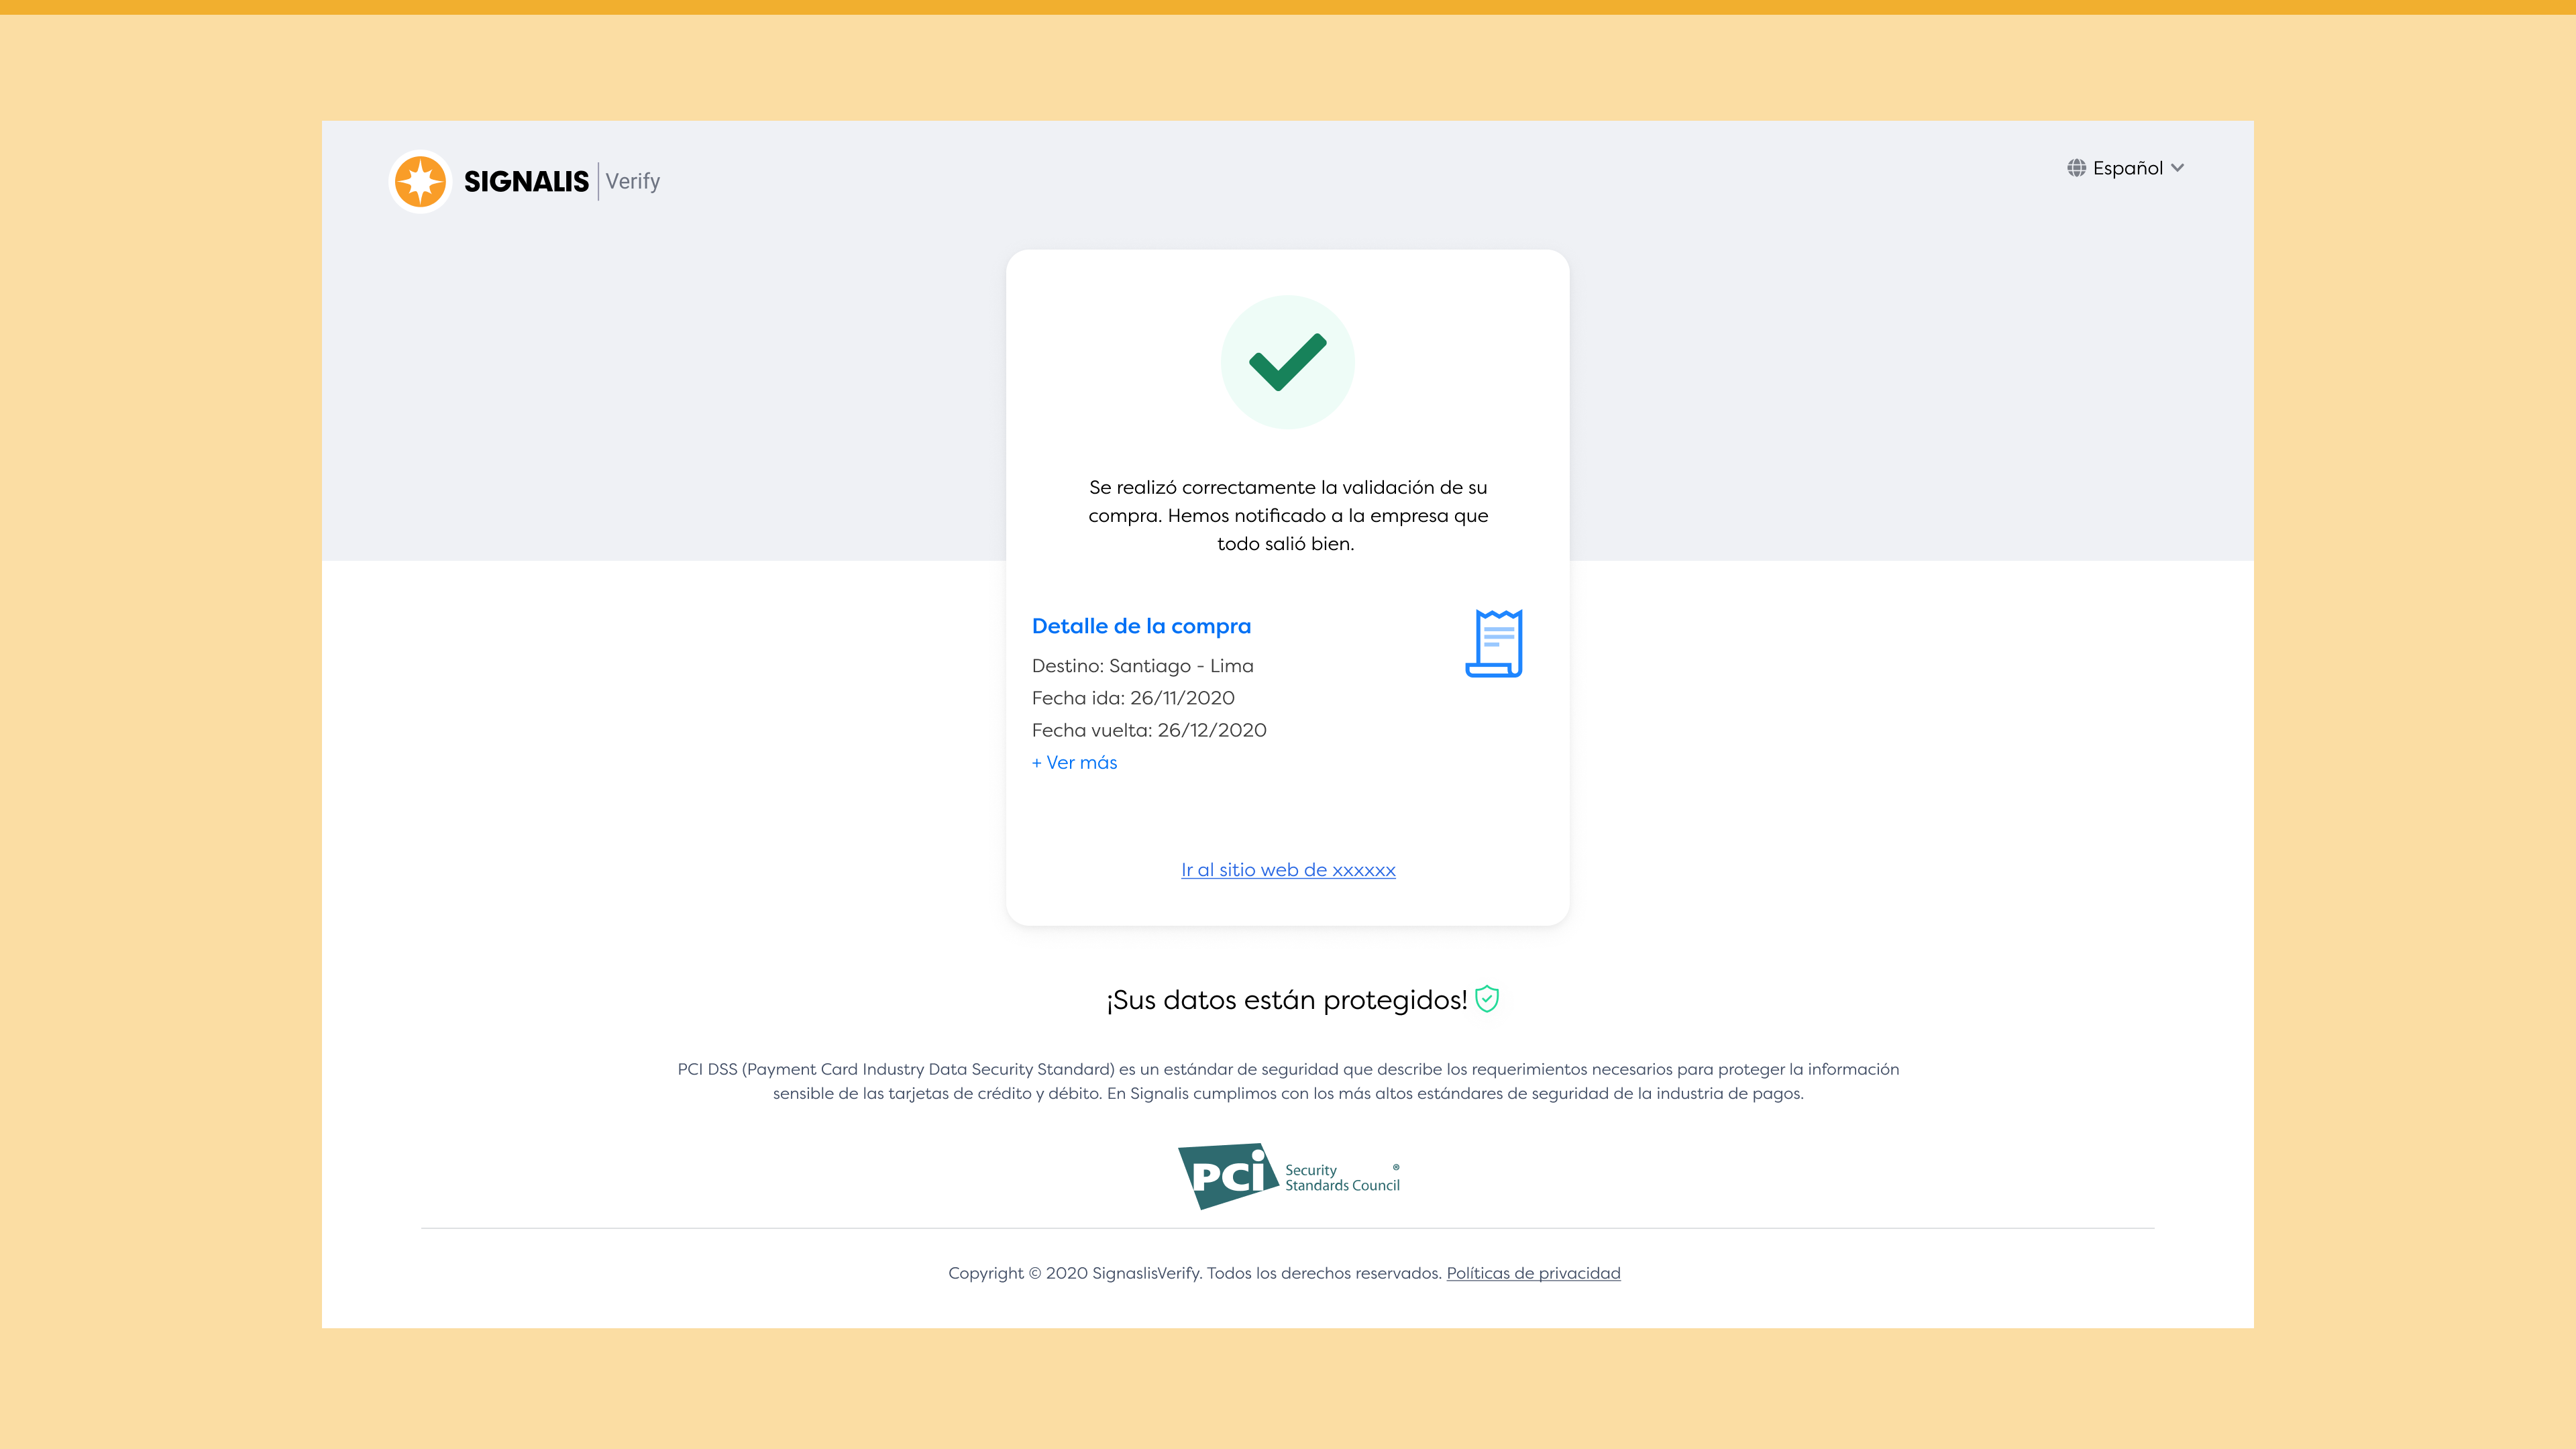Click the Verify label next to logo
This screenshot has height=1449, width=2576.
pos(632,181)
